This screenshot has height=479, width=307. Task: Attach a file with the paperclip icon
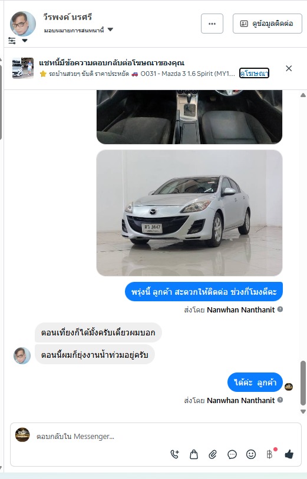213,454
